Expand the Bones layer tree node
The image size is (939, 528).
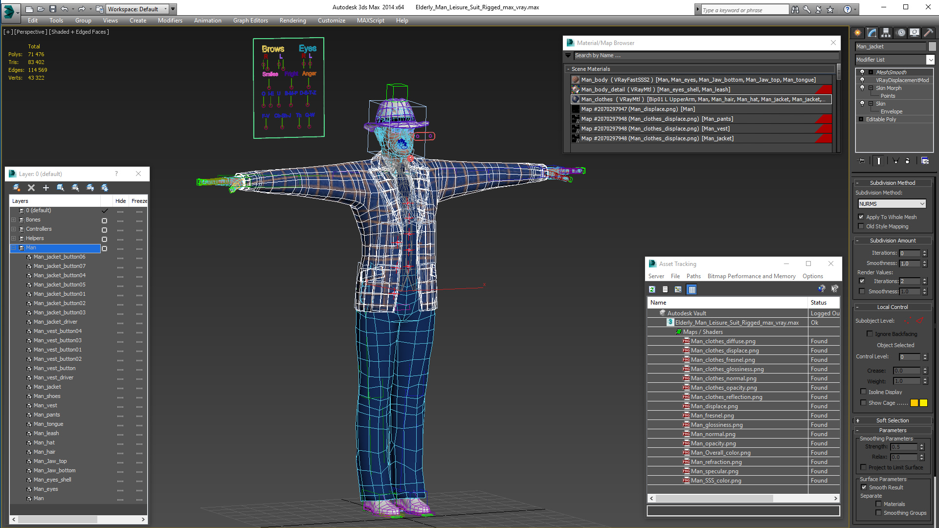pyautogui.click(x=14, y=220)
